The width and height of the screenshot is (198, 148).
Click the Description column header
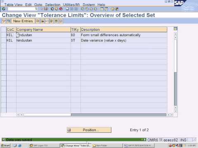pos(124,30)
